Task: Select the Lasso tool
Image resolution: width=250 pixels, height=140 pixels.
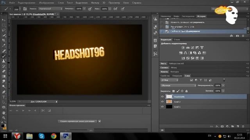Action: (x=4, y=30)
